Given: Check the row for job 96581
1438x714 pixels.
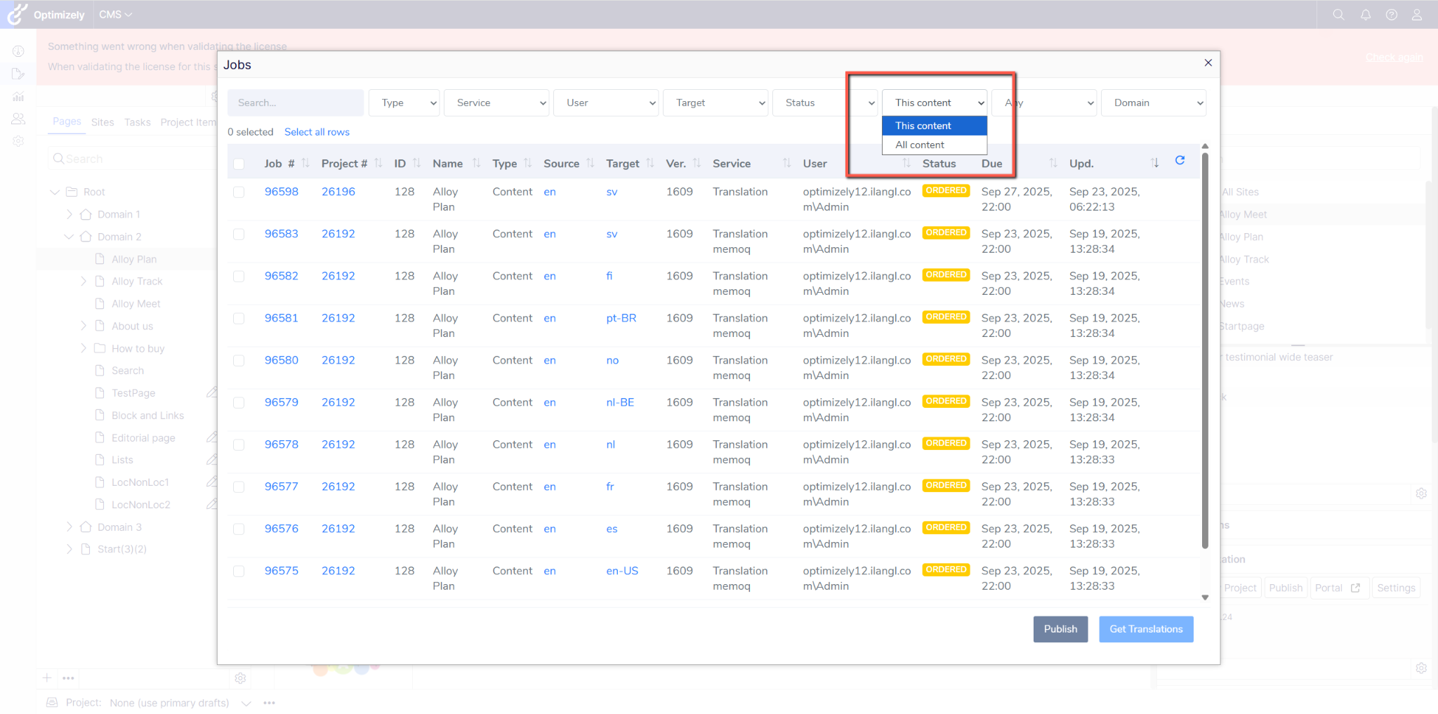Looking at the screenshot, I should pos(239,319).
